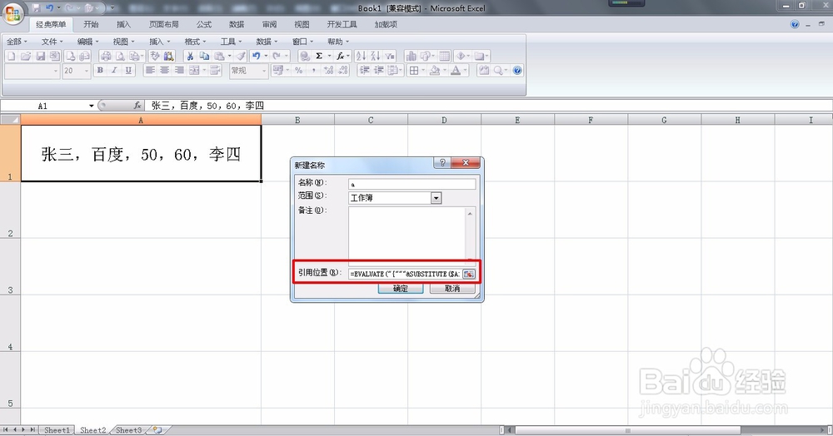
Task: Apply italic formatting
Action: (114, 71)
